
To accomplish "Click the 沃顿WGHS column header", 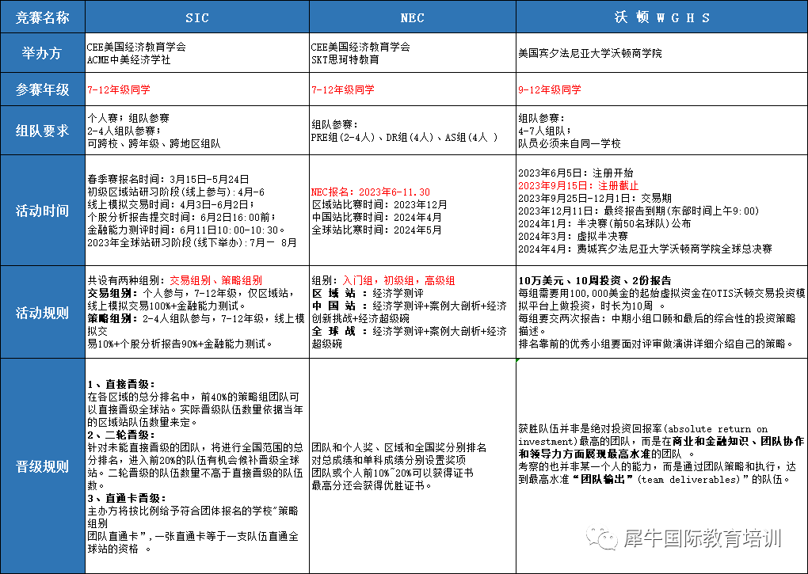I will [662, 17].
